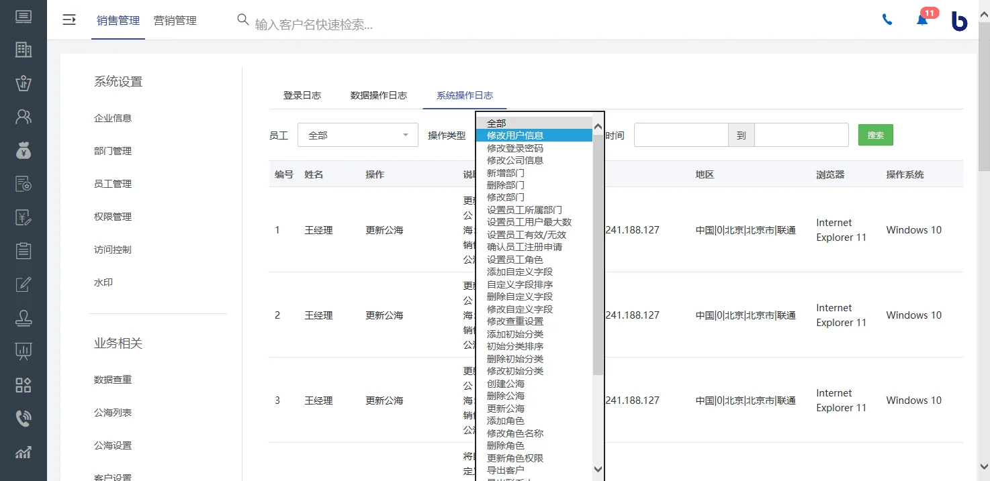Choose 更新角色权限 option in list
The height and width of the screenshot is (481, 990).
point(534,458)
